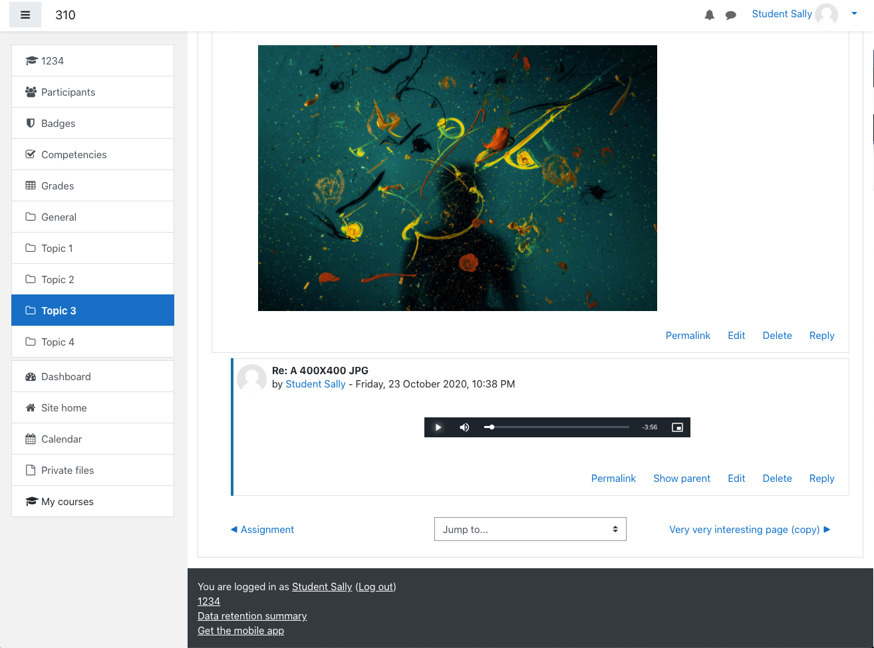Mute the audio player volume
874x648 pixels.
coord(464,427)
